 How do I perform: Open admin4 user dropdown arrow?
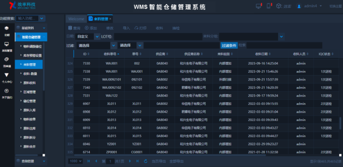coord(321,6)
